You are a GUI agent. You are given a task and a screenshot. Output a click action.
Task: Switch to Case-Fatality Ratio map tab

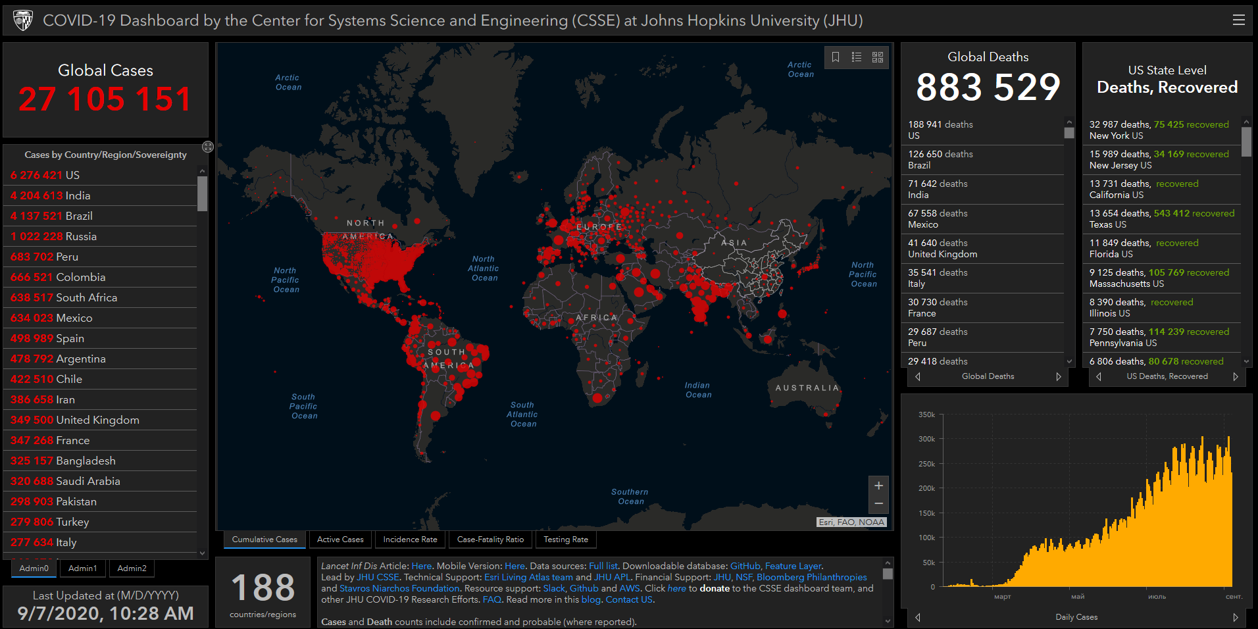click(490, 540)
